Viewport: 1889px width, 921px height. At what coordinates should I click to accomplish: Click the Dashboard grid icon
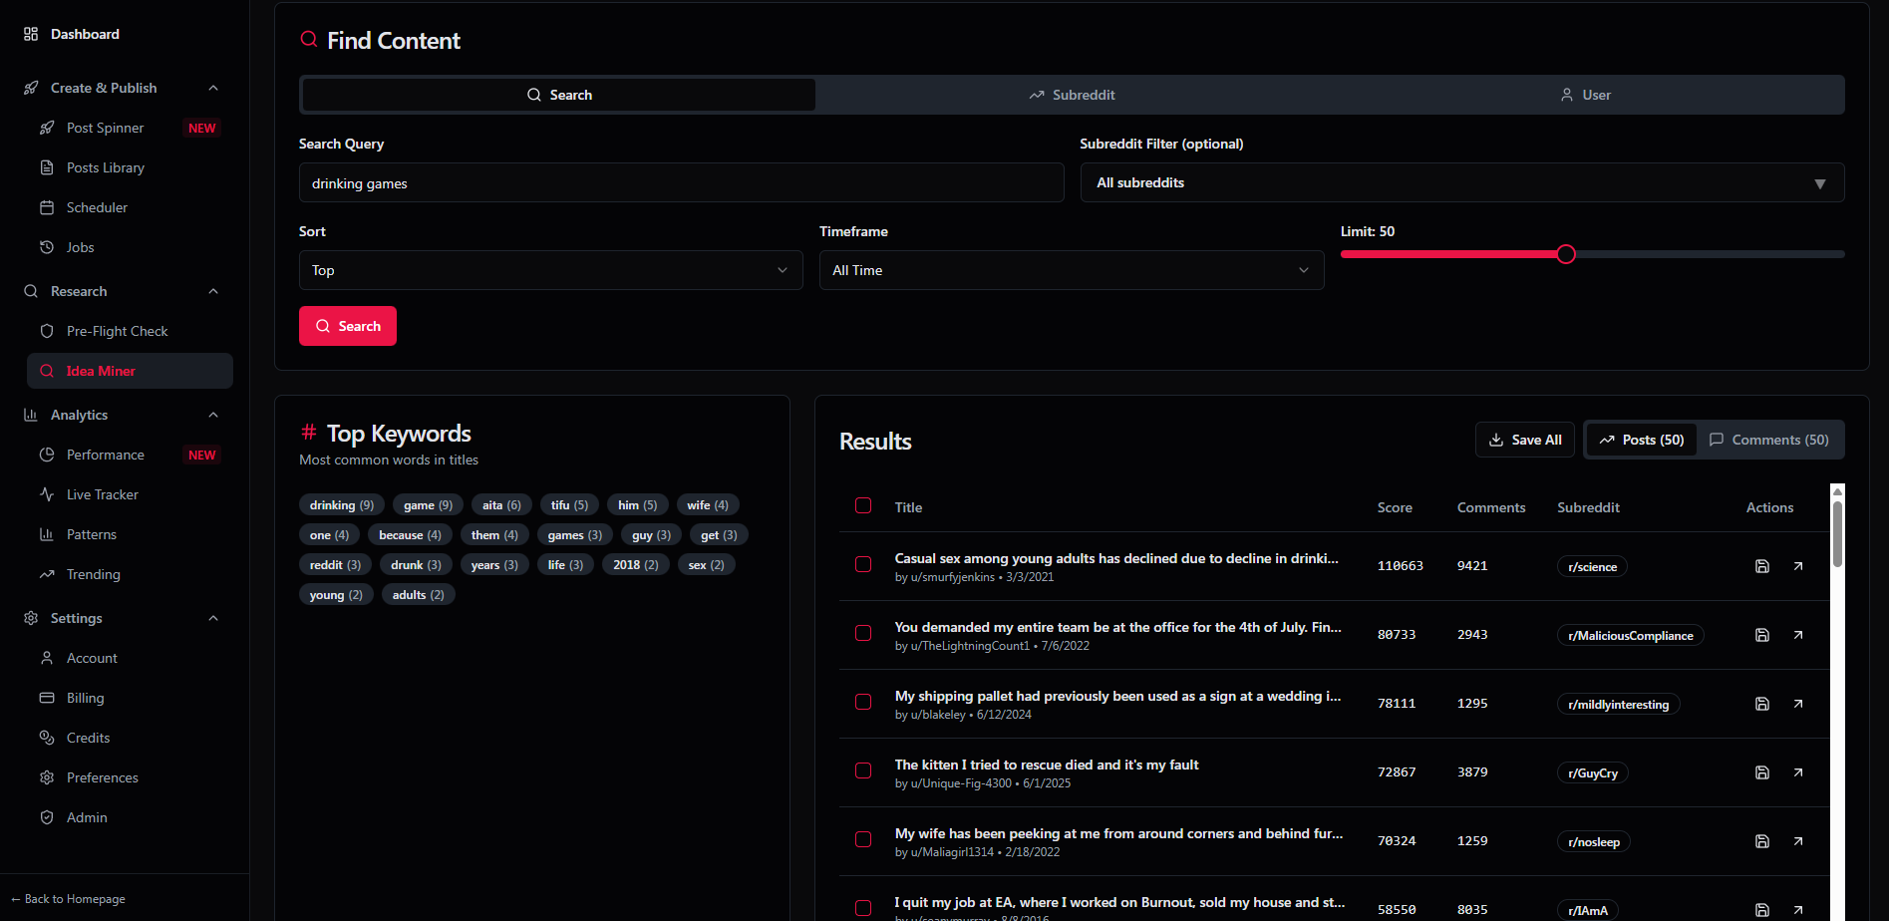pyautogui.click(x=31, y=34)
